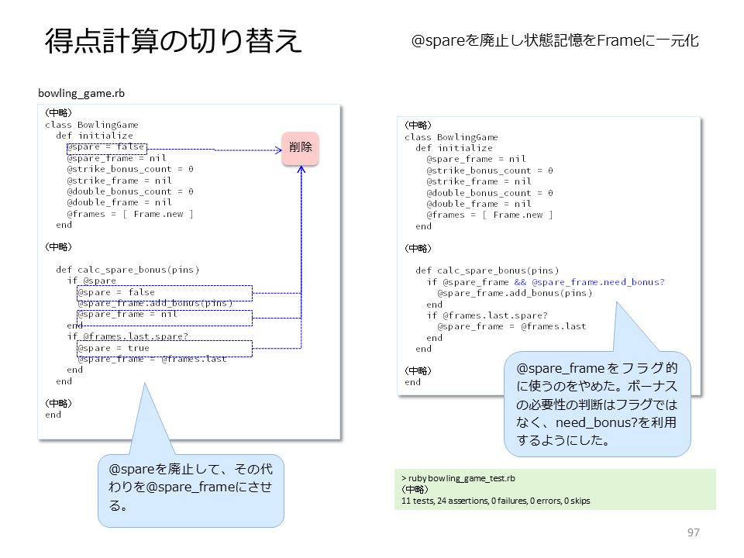The width and height of the screenshot is (744, 558).
Task: Click the blue && @spare_frame.need_bonus? code
Action: pos(589,282)
